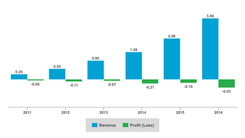Screen dimensions: 245x138
Task: Select the 2011 x-axis year label
Action: pyautogui.click(x=27, y=112)
